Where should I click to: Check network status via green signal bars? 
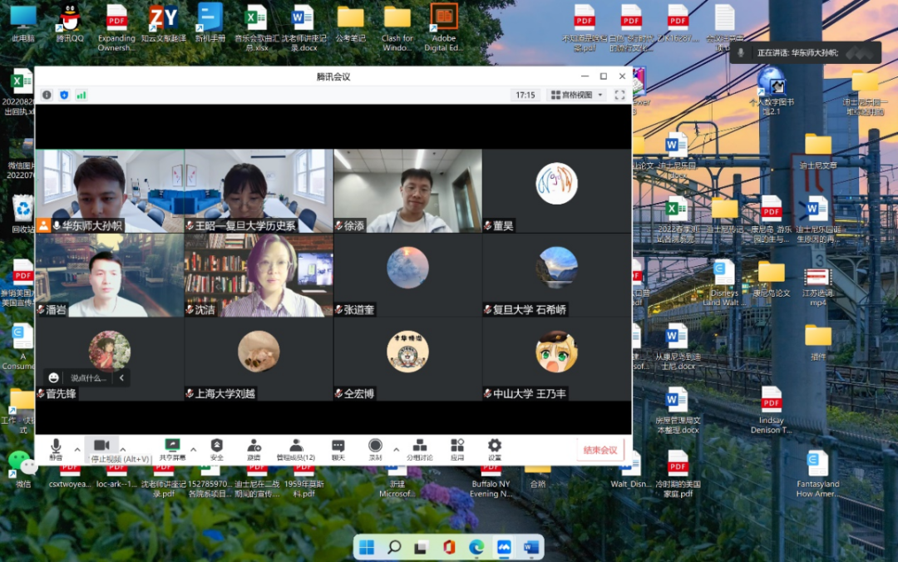coord(81,95)
